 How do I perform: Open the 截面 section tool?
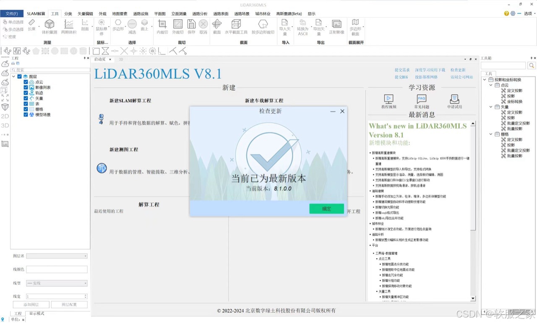point(217,26)
